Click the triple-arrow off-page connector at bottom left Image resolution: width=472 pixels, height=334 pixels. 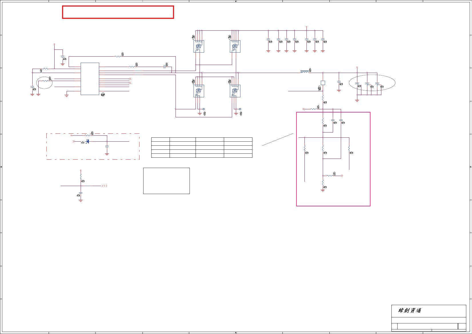[x=104, y=186]
